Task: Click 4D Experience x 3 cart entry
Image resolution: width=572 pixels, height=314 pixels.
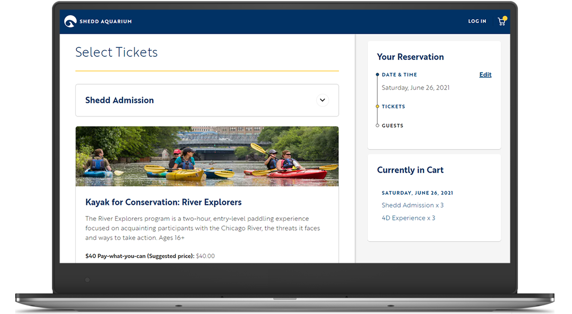Action: 409,218
